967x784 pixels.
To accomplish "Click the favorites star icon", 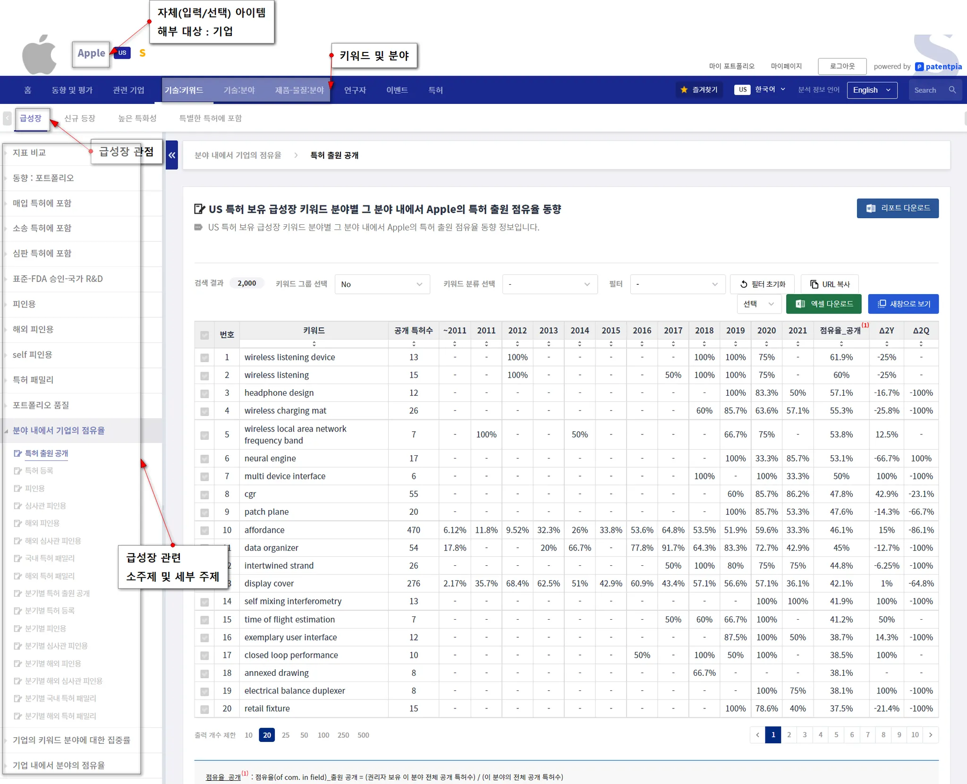I will click(684, 90).
